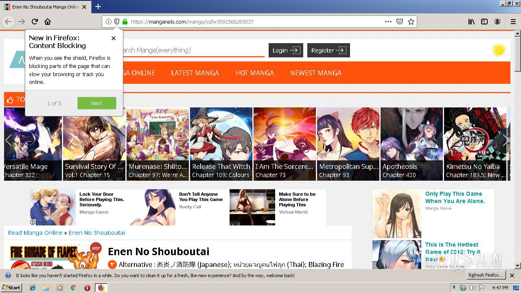This screenshot has width=521, height=293.
Task: Click the ad info icon on banner
Action: (x=33, y=223)
